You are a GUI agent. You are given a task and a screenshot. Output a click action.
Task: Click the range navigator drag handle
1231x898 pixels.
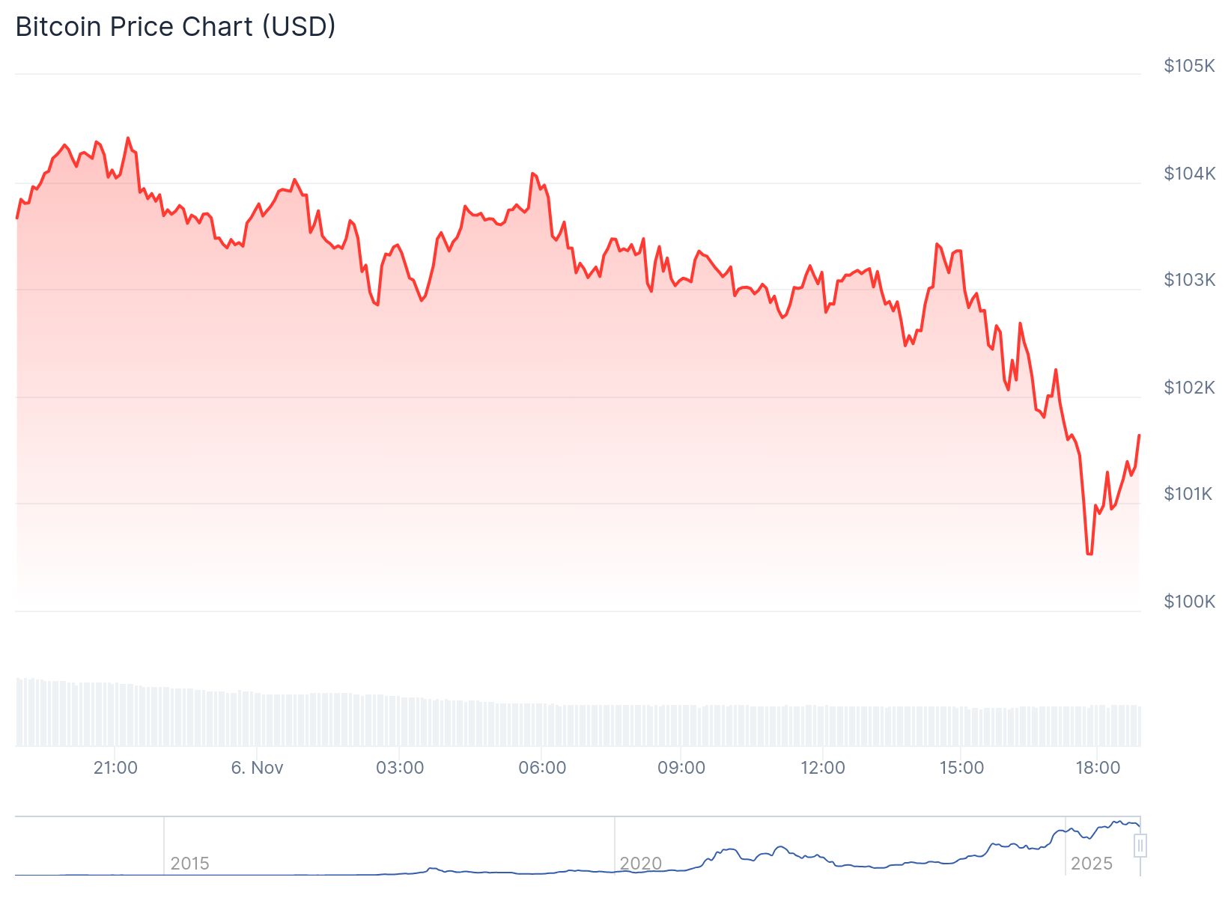tap(1140, 846)
